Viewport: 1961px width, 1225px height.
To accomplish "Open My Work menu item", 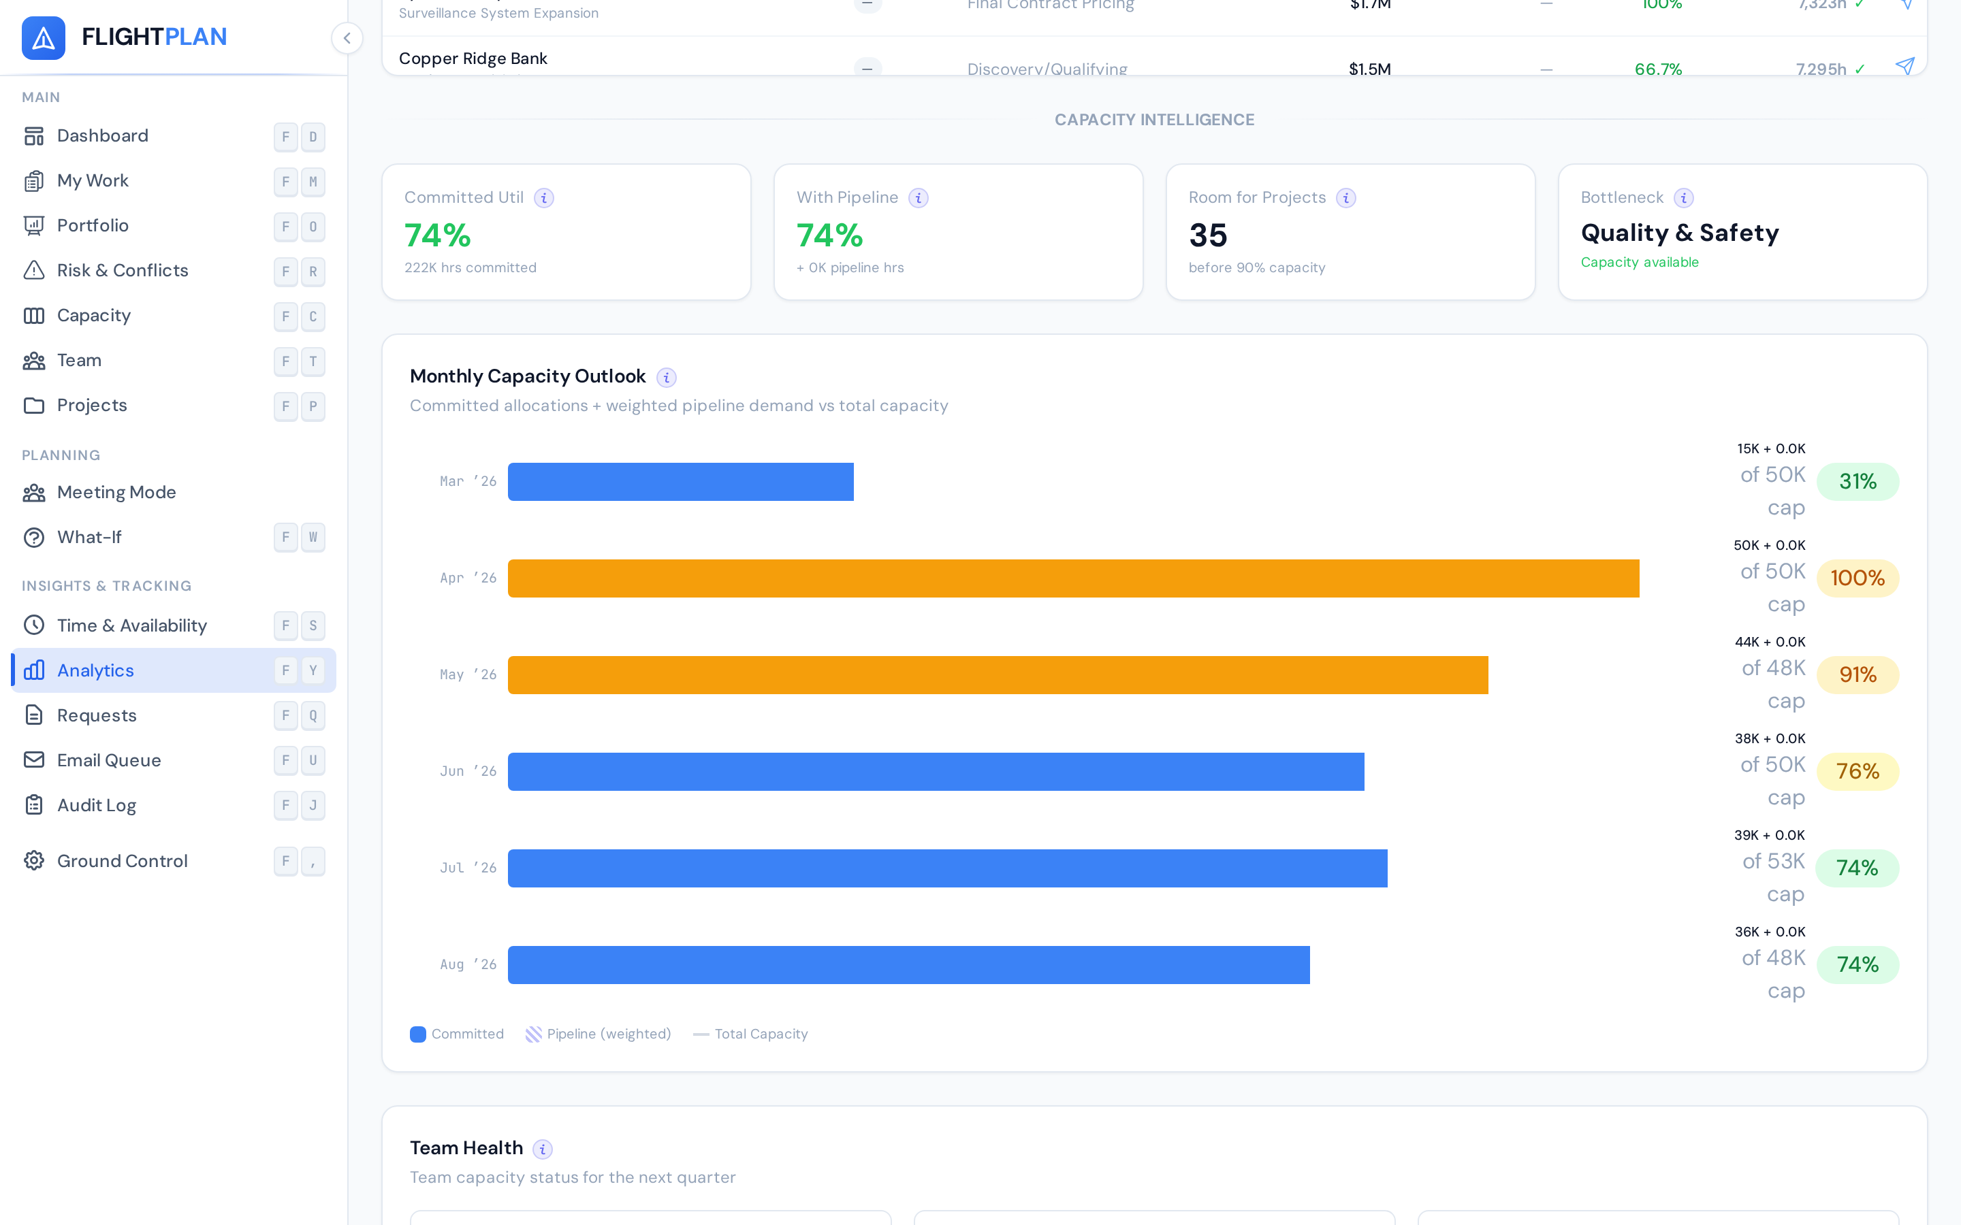I will pyautogui.click(x=93, y=180).
